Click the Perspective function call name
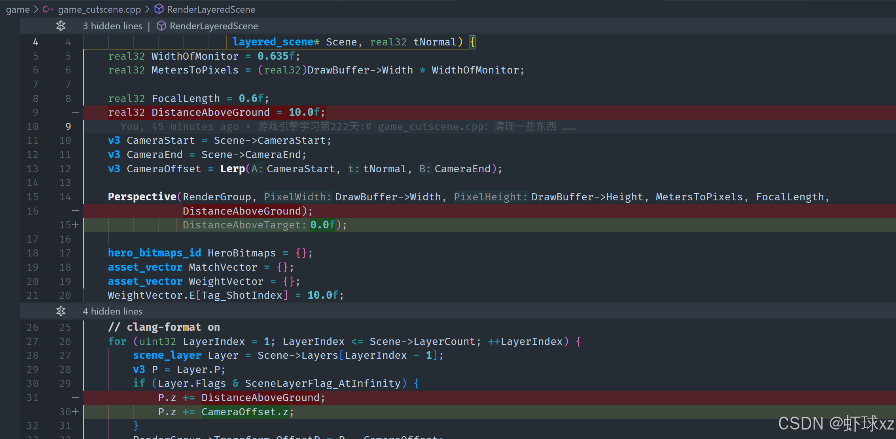The width and height of the screenshot is (896, 439). tap(142, 197)
